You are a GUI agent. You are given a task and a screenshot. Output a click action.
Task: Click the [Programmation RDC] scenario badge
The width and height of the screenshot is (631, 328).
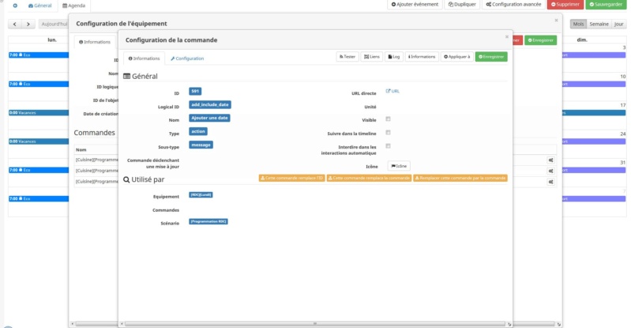click(208, 221)
